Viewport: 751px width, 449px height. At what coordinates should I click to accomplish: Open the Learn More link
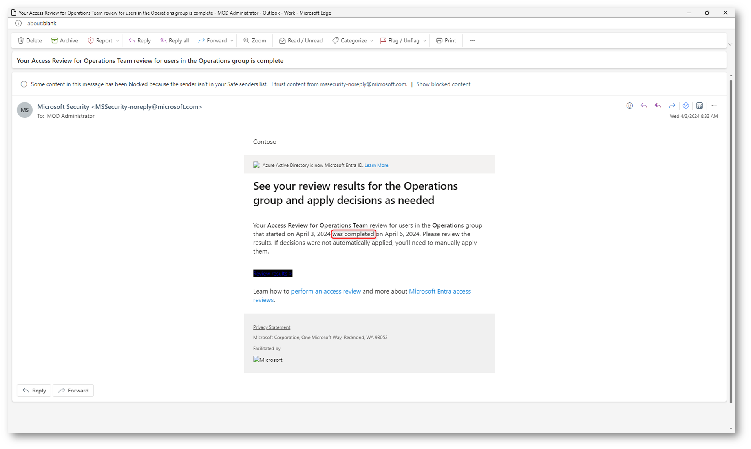(x=376, y=165)
